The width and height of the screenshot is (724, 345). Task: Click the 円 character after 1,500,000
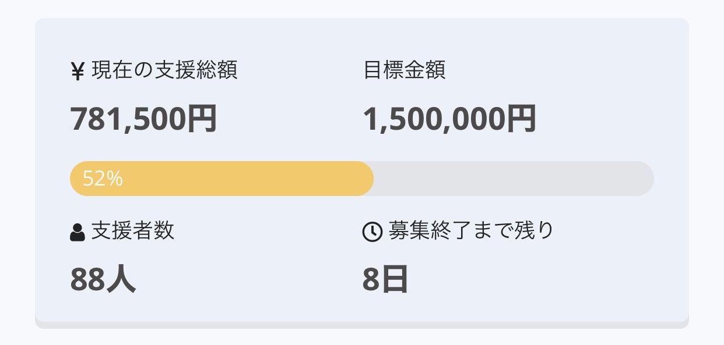coord(521,119)
